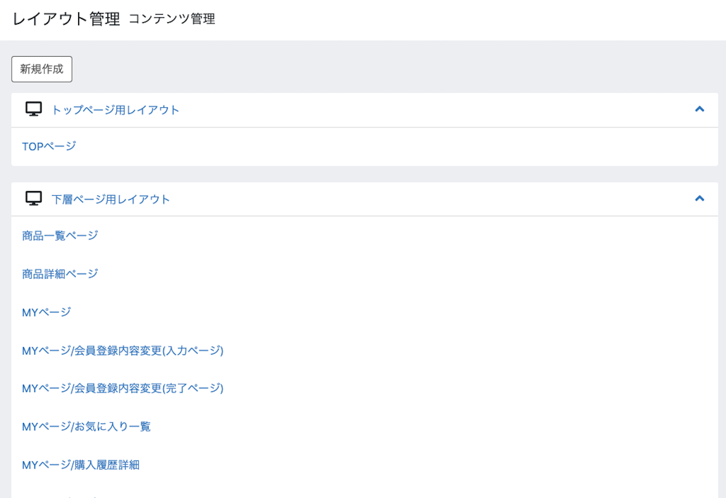Open the plain MYページ link
This screenshot has width=726, height=498.
point(46,312)
